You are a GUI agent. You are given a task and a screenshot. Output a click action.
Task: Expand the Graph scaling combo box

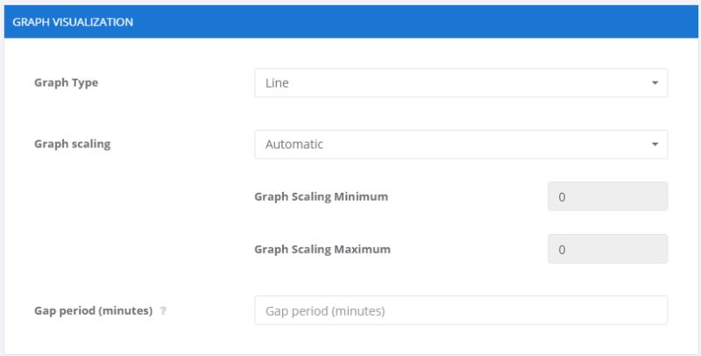click(460, 145)
